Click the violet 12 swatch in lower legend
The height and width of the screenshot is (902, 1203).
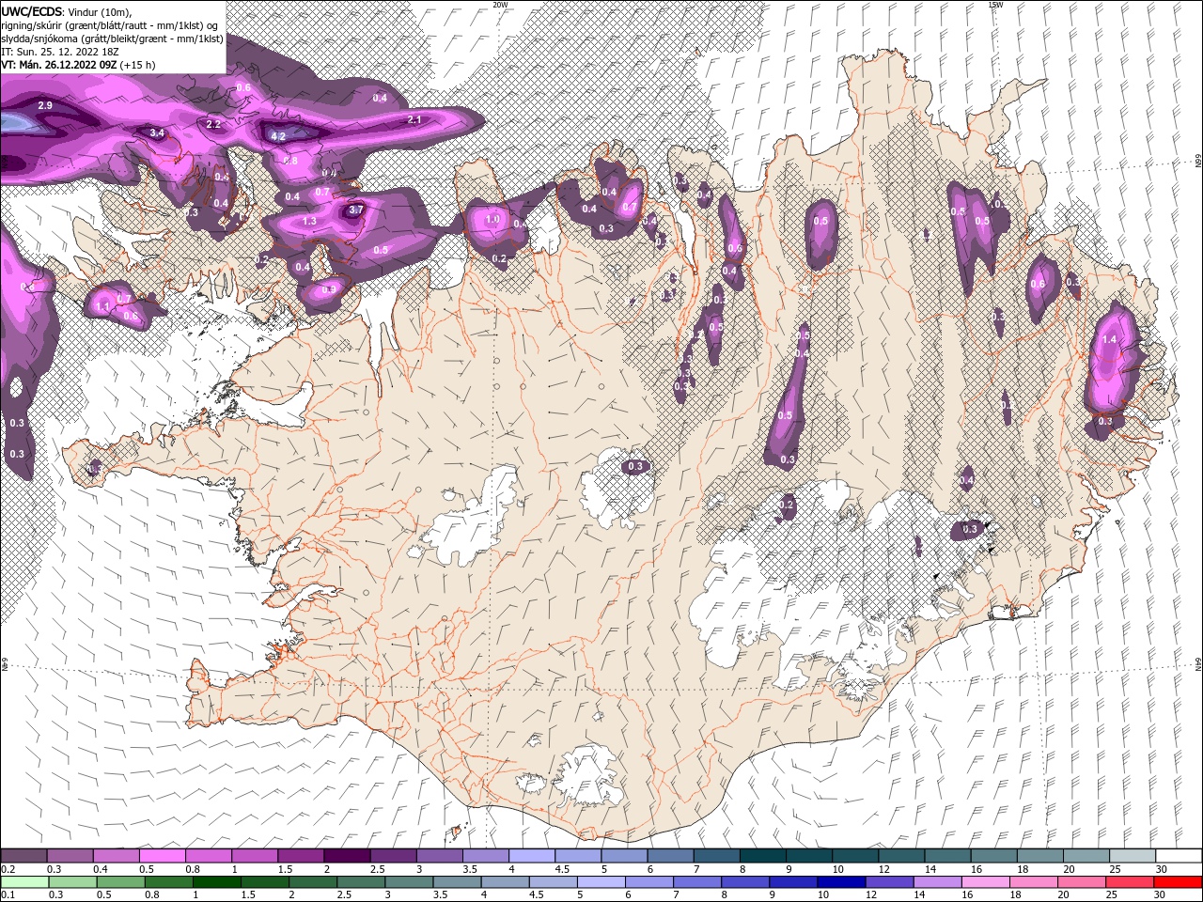coord(889,882)
